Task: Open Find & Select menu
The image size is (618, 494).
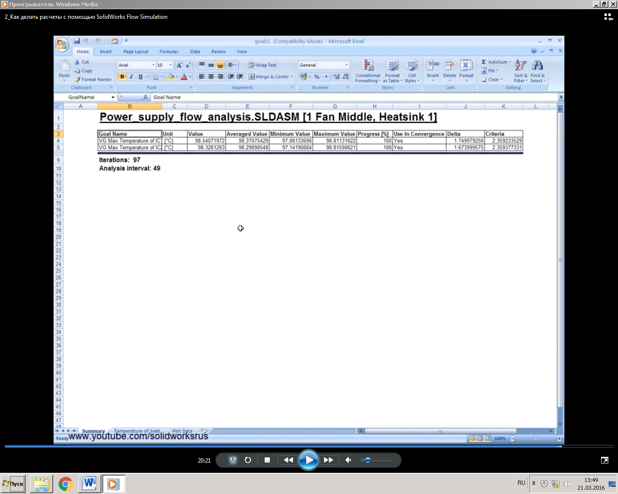Action: point(537,71)
